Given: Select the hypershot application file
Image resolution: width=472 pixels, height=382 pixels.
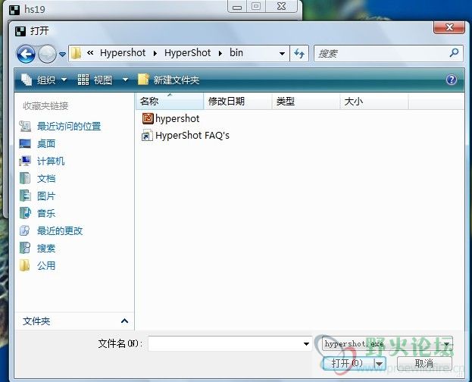Looking at the screenshot, I should point(170,118).
